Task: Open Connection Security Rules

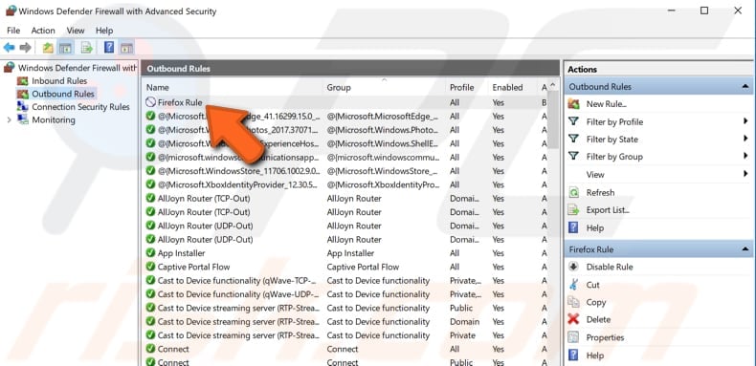Action: [80, 107]
